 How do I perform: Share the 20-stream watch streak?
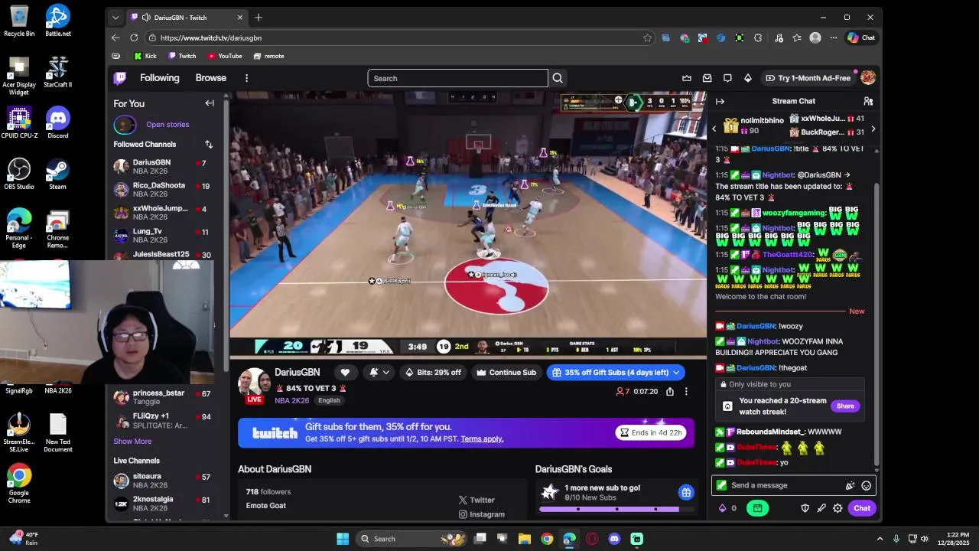pos(845,406)
